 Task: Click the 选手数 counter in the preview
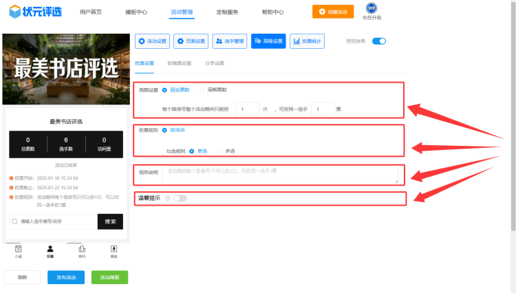(x=66, y=144)
